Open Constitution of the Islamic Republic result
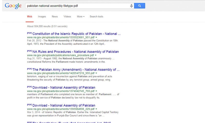The height and width of the screenshot is (123, 205). pos(76,34)
